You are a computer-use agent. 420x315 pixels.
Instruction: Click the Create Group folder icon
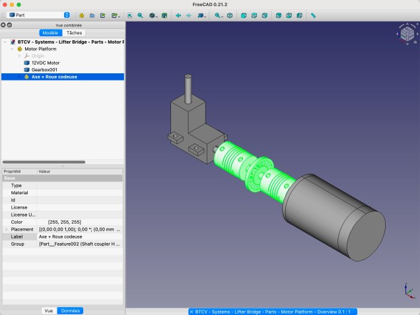click(92, 15)
